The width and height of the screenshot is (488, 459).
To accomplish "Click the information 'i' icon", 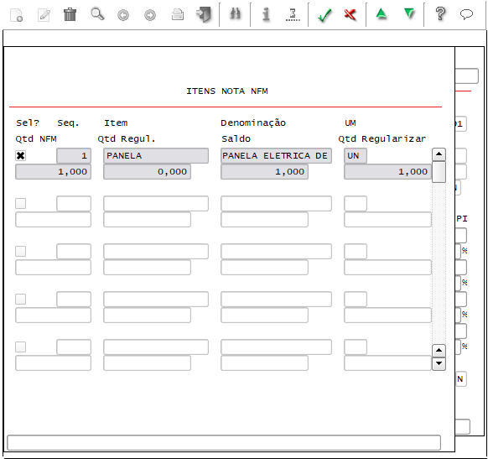I will (266, 14).
